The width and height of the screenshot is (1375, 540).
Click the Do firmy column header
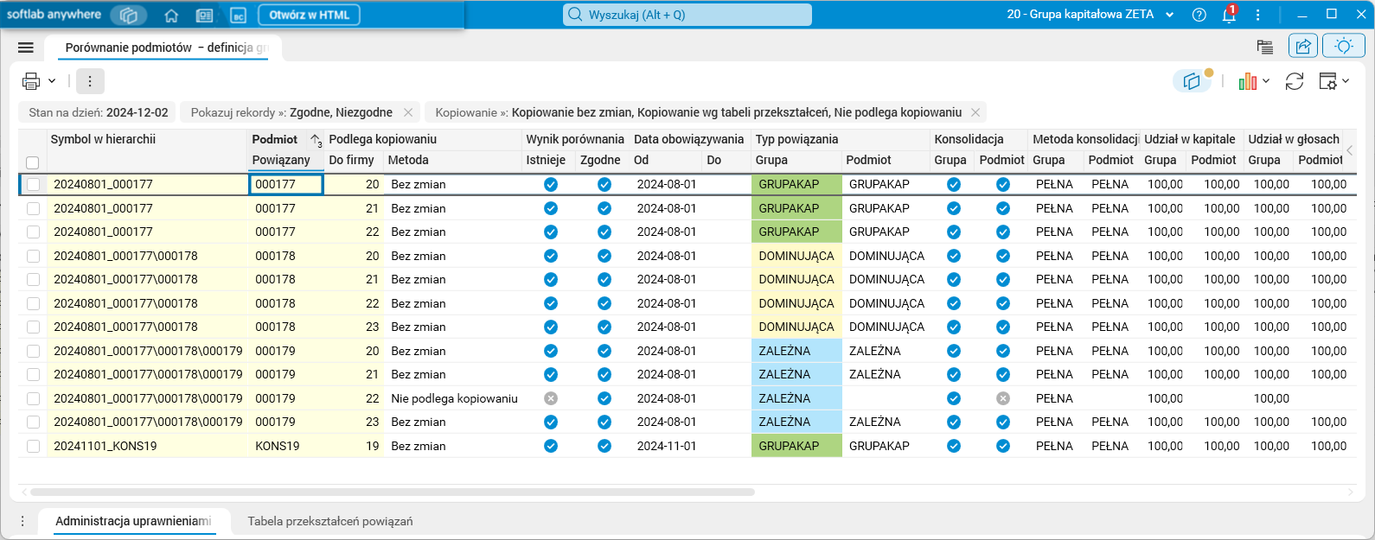click(351, 160)
